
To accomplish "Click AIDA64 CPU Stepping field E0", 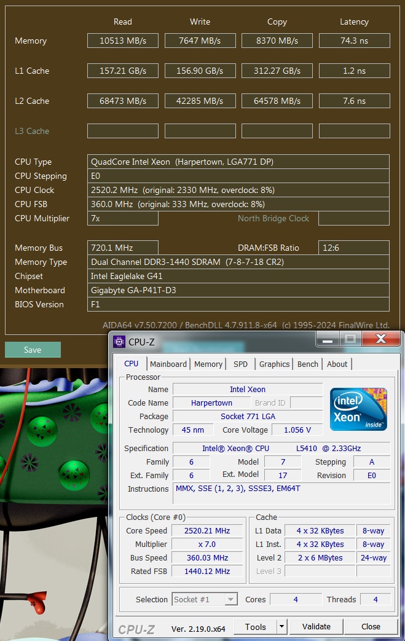I will click(238, 176).
